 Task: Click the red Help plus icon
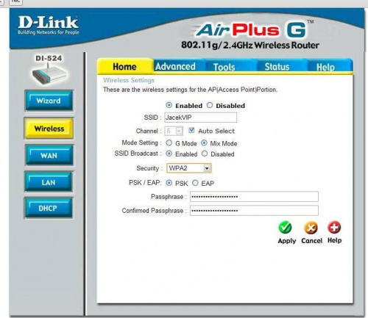334,227
